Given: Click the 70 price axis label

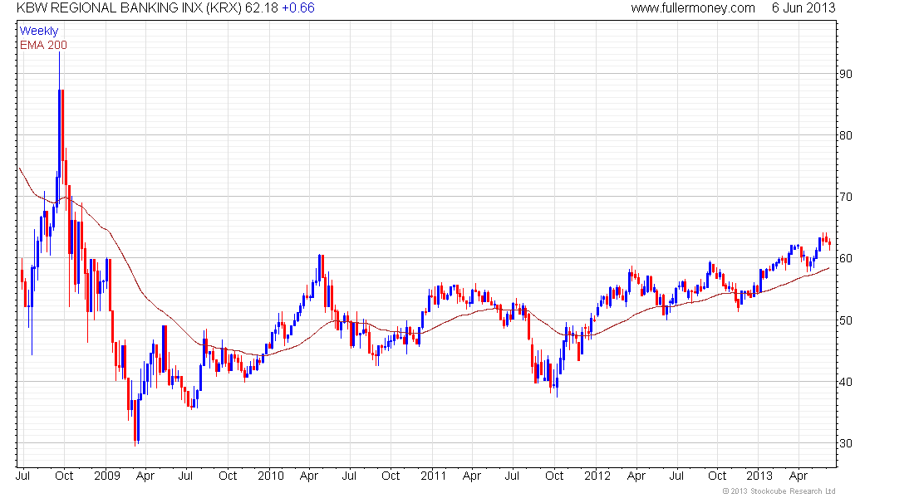Looking at the screenshot, I should 845,198.
